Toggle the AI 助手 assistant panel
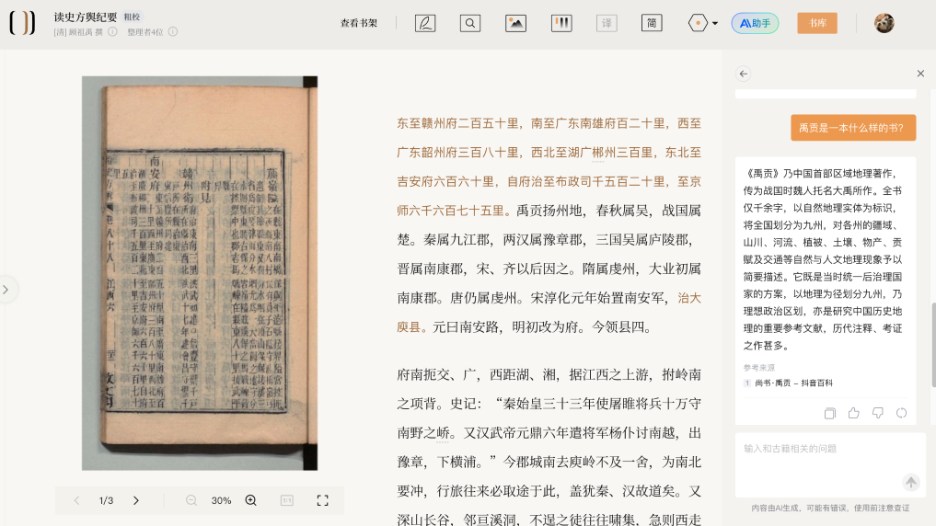 (x=755, y=23)
